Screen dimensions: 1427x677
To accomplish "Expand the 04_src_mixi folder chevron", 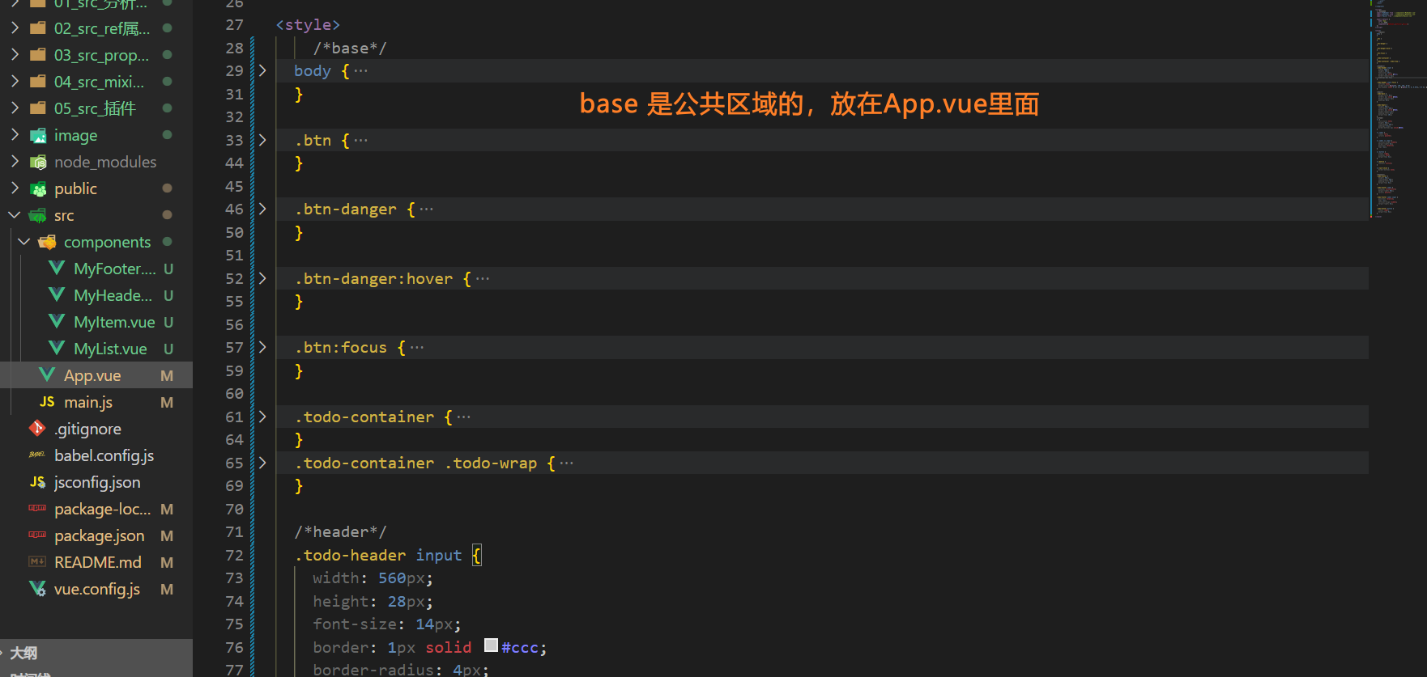I will point(15,82).
